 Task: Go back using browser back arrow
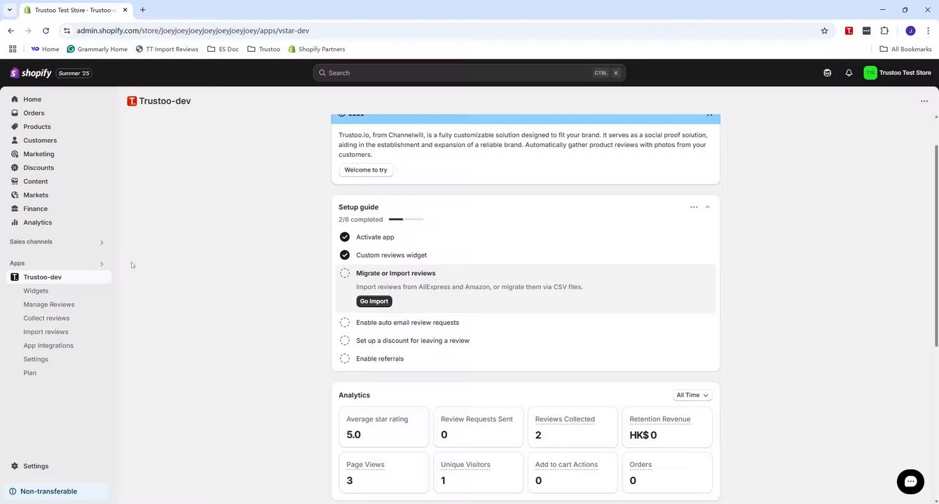tap(11, 31)
